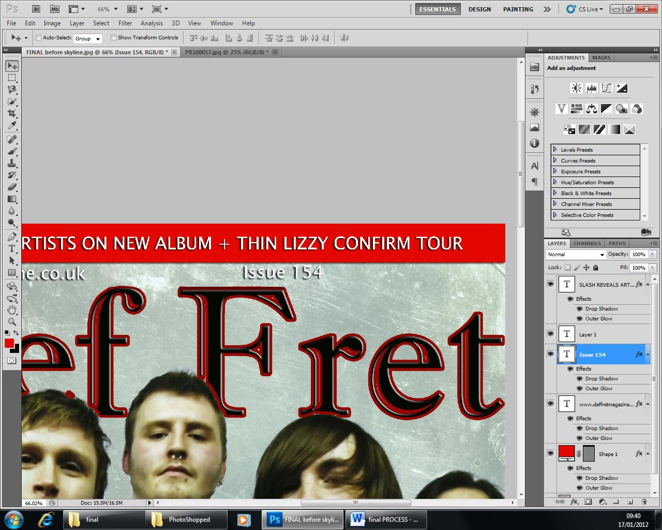Image resolution: width=662 pixels, height=530 pixels.
Task: Add a Vibrance adjustment
Action: (562, 109)
